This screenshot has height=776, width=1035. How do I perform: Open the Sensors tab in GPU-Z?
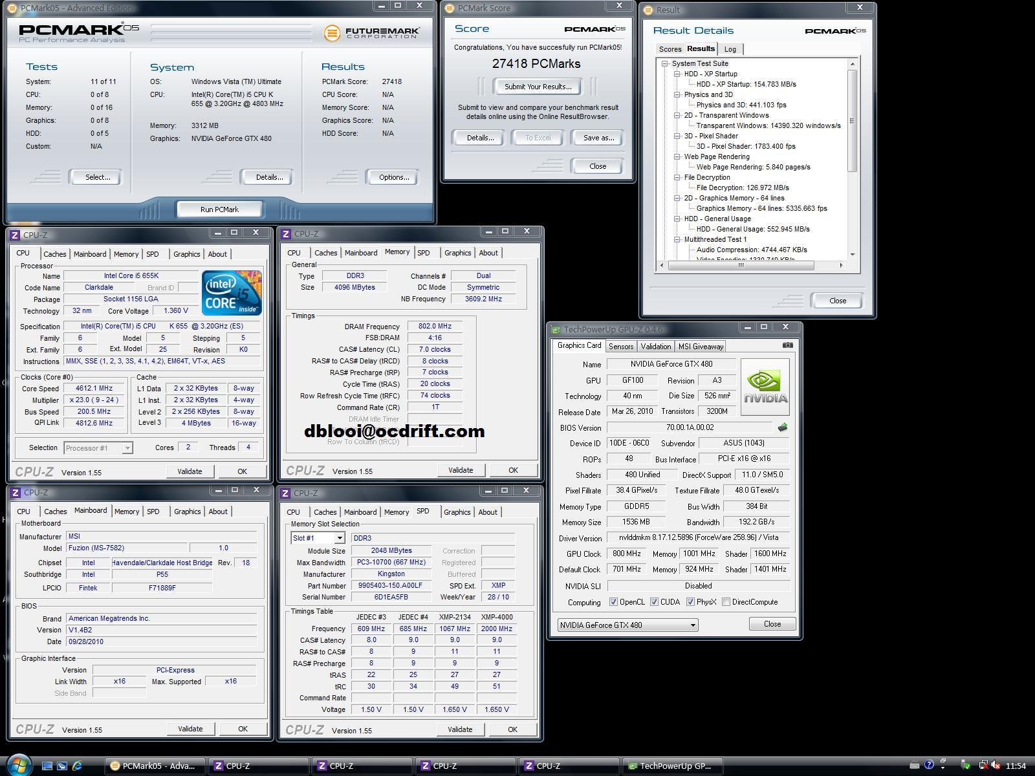coord(620,347)
